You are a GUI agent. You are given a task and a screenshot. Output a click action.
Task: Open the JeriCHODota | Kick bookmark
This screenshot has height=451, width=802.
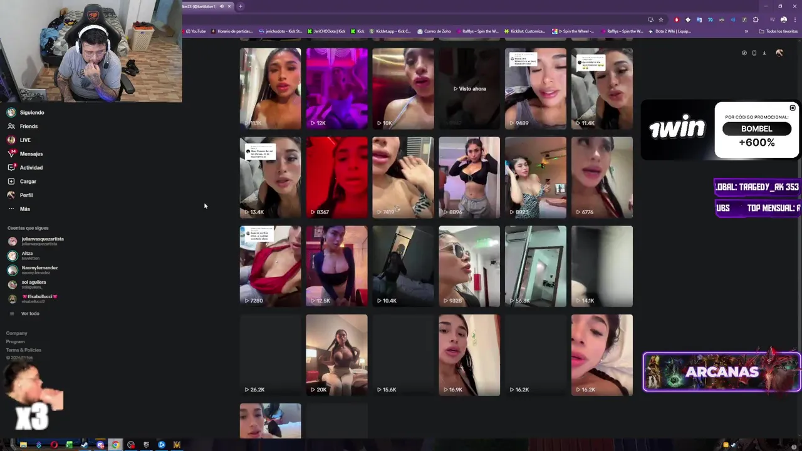pos(326,31)
